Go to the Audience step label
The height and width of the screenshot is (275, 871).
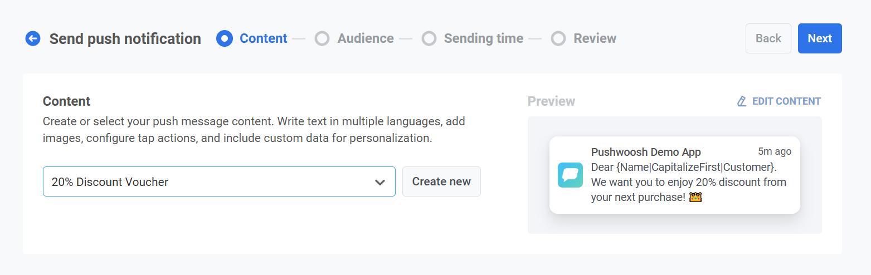365,38
